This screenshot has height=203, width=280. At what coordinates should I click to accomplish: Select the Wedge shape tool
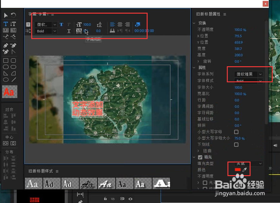tap(6, 73)
